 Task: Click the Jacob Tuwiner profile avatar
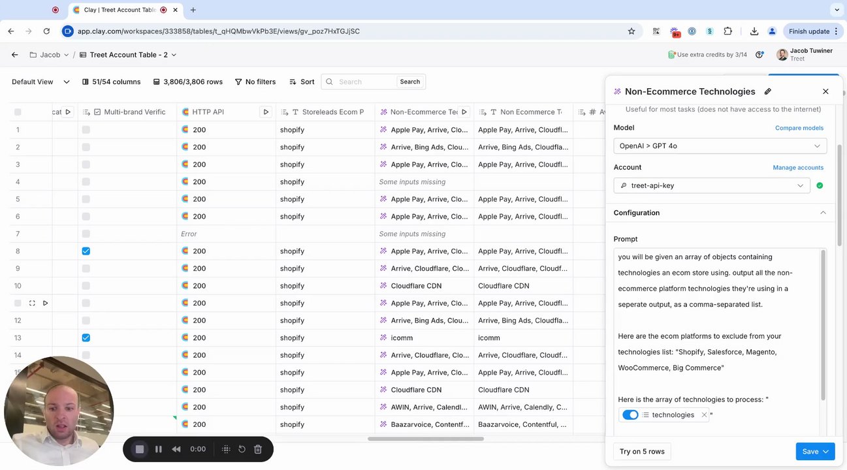coord(782,55)
